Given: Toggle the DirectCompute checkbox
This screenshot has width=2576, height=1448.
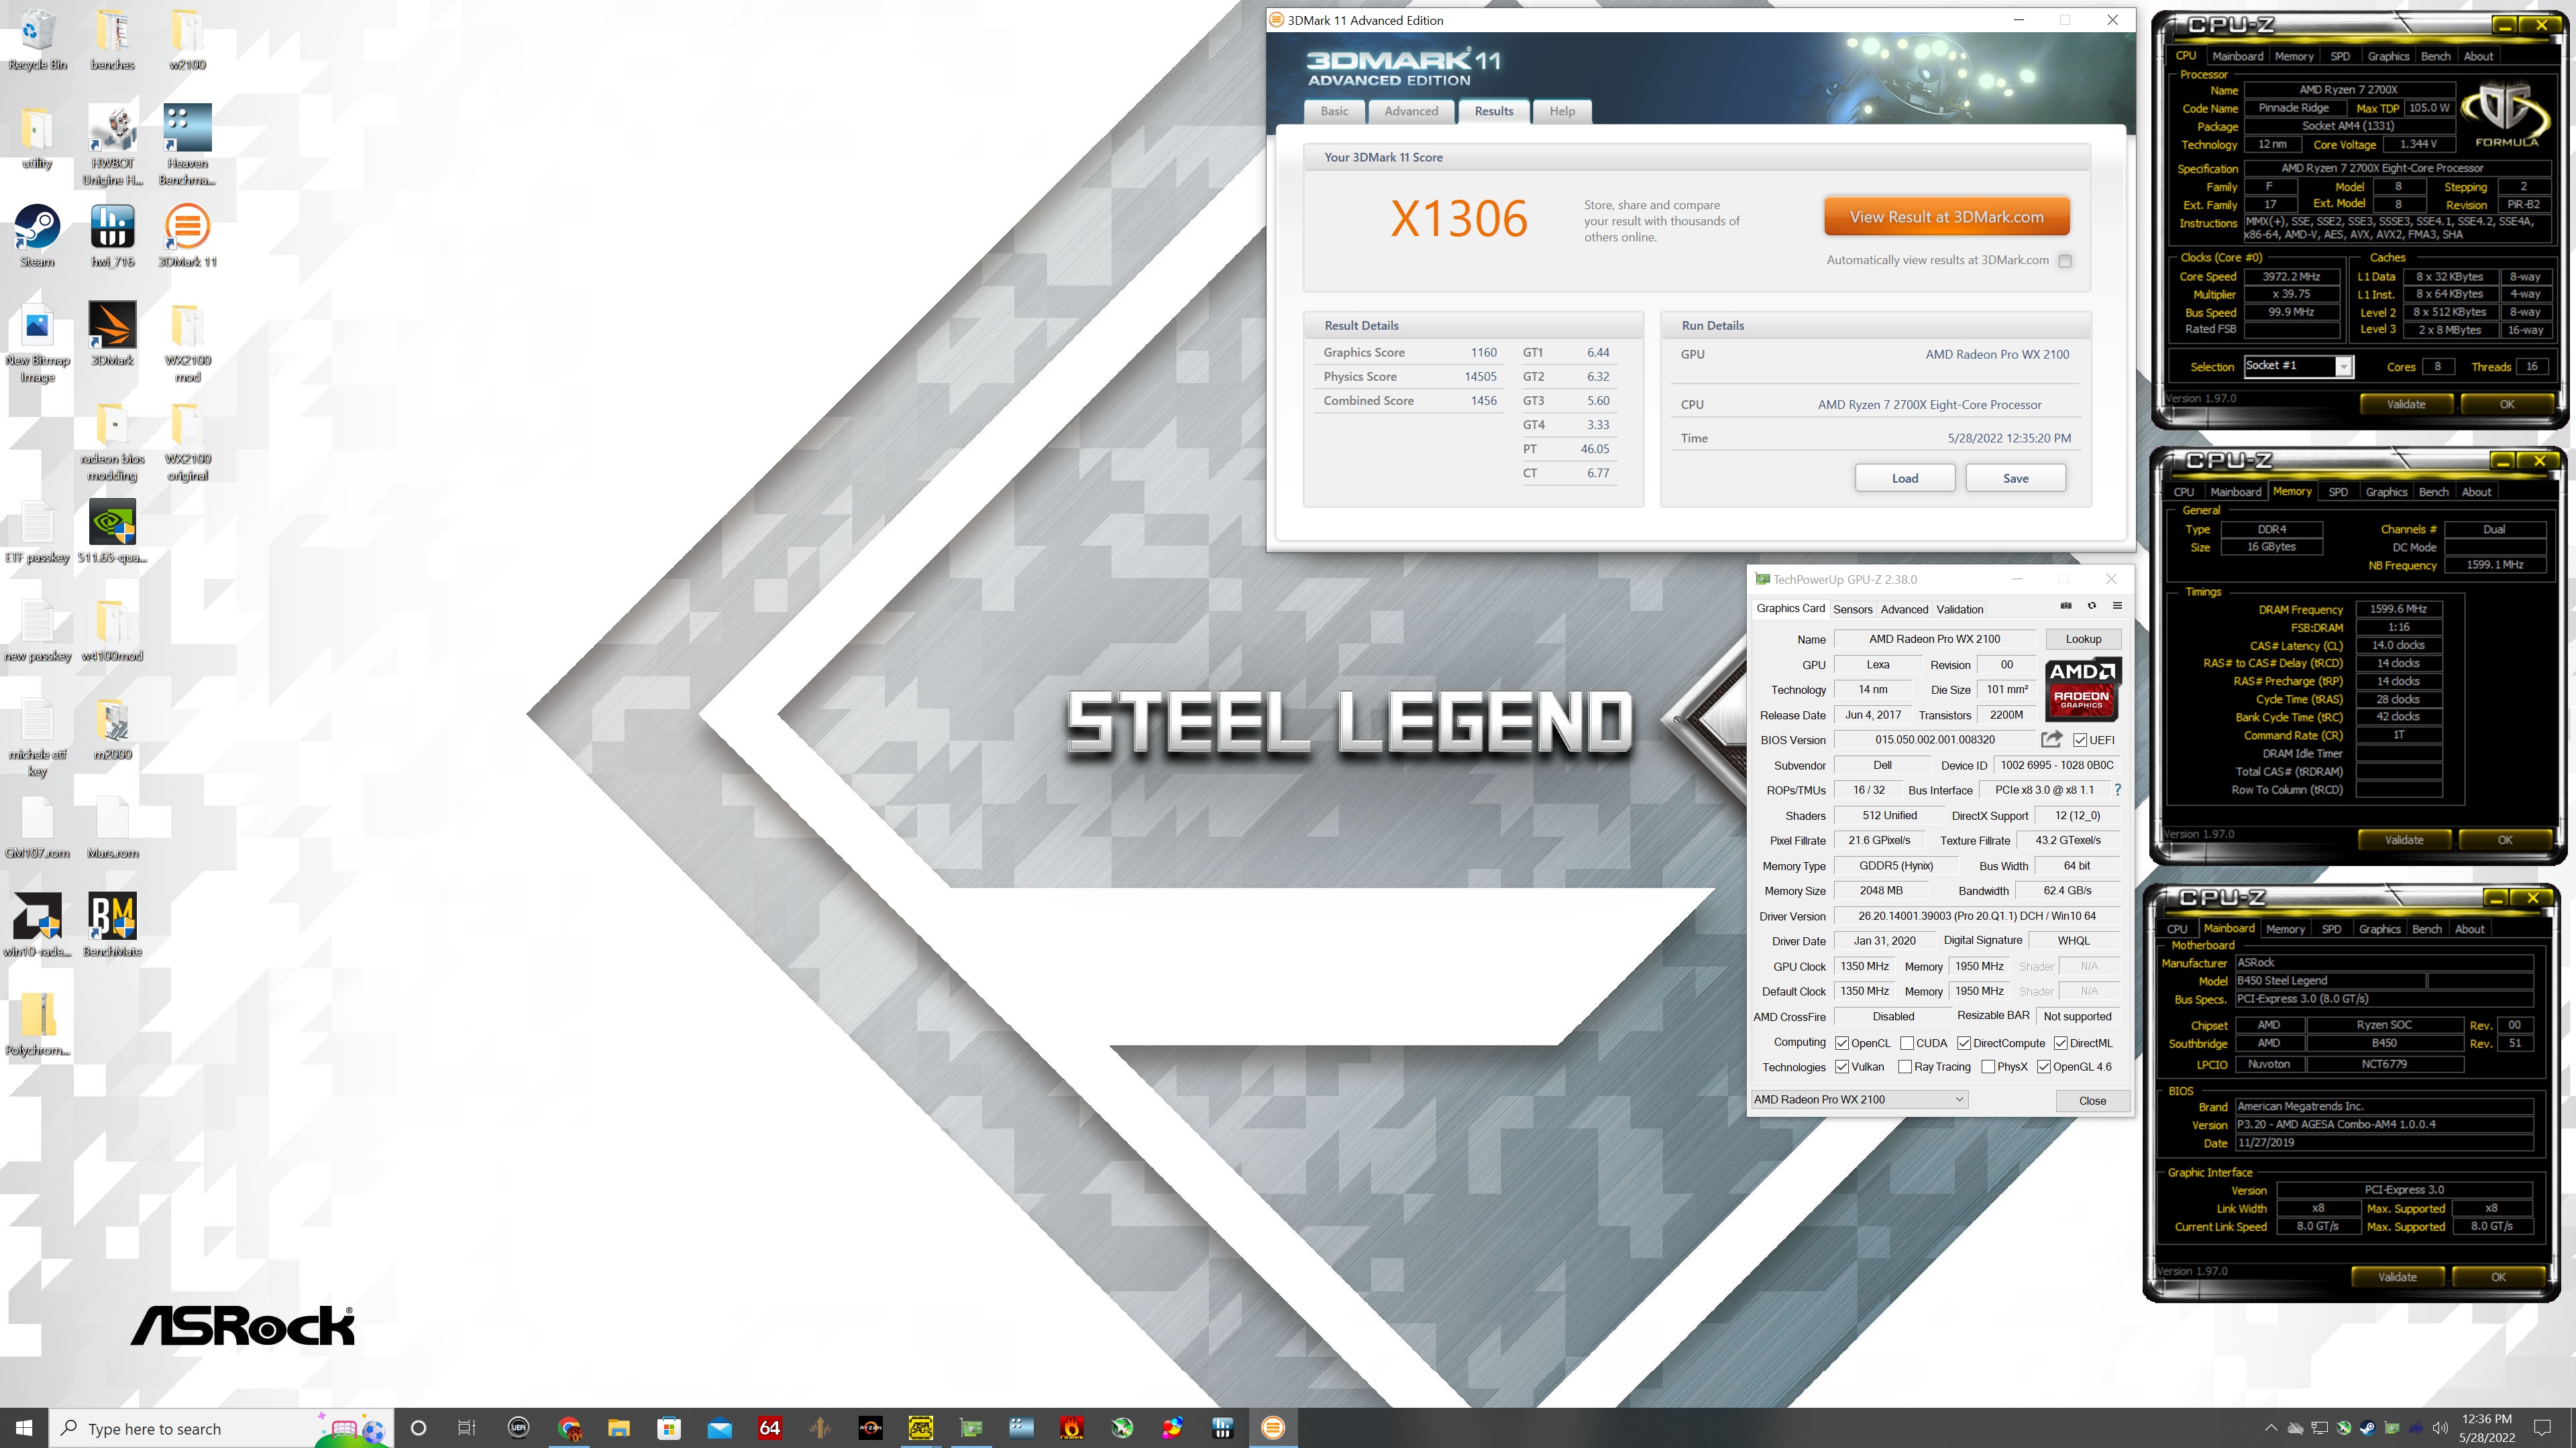Looking at the screenshot, I should coord(1964,1043).
